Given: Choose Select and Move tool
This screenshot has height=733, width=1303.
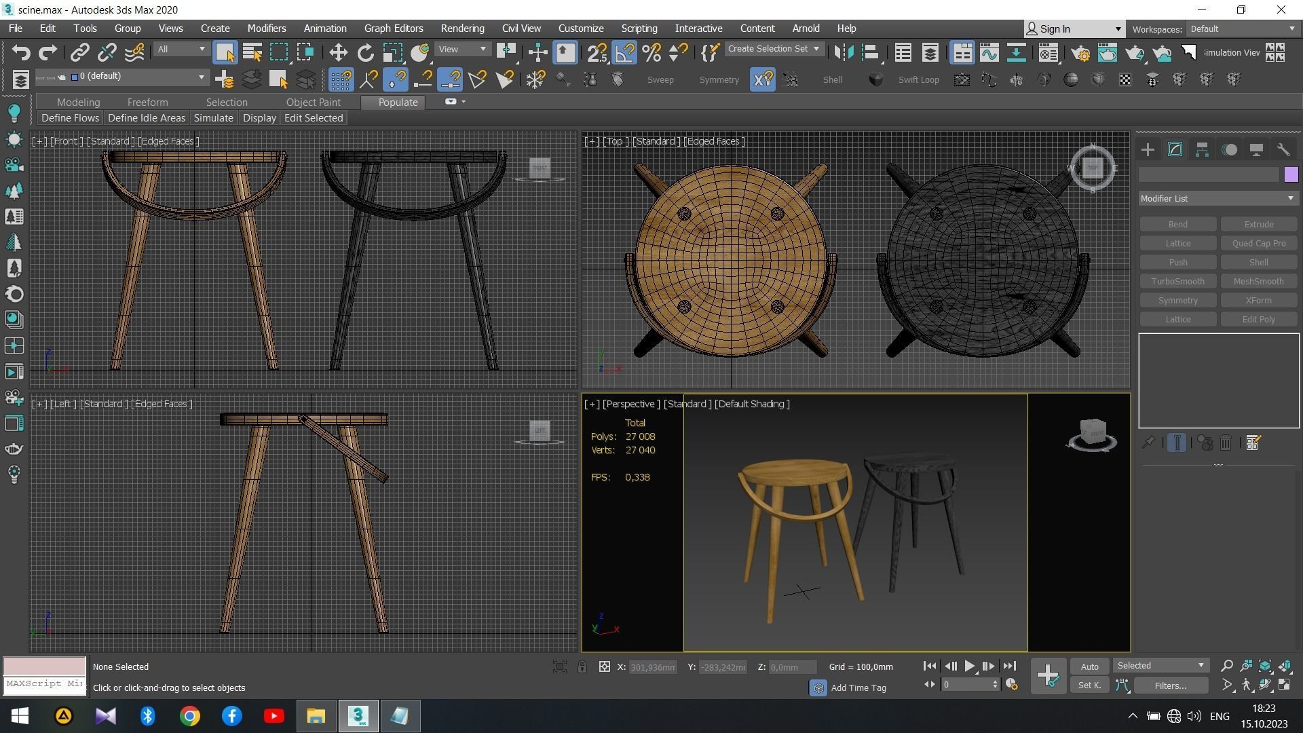Looking at the screenshot, I should pyautogui.click(x=338, y=52).
